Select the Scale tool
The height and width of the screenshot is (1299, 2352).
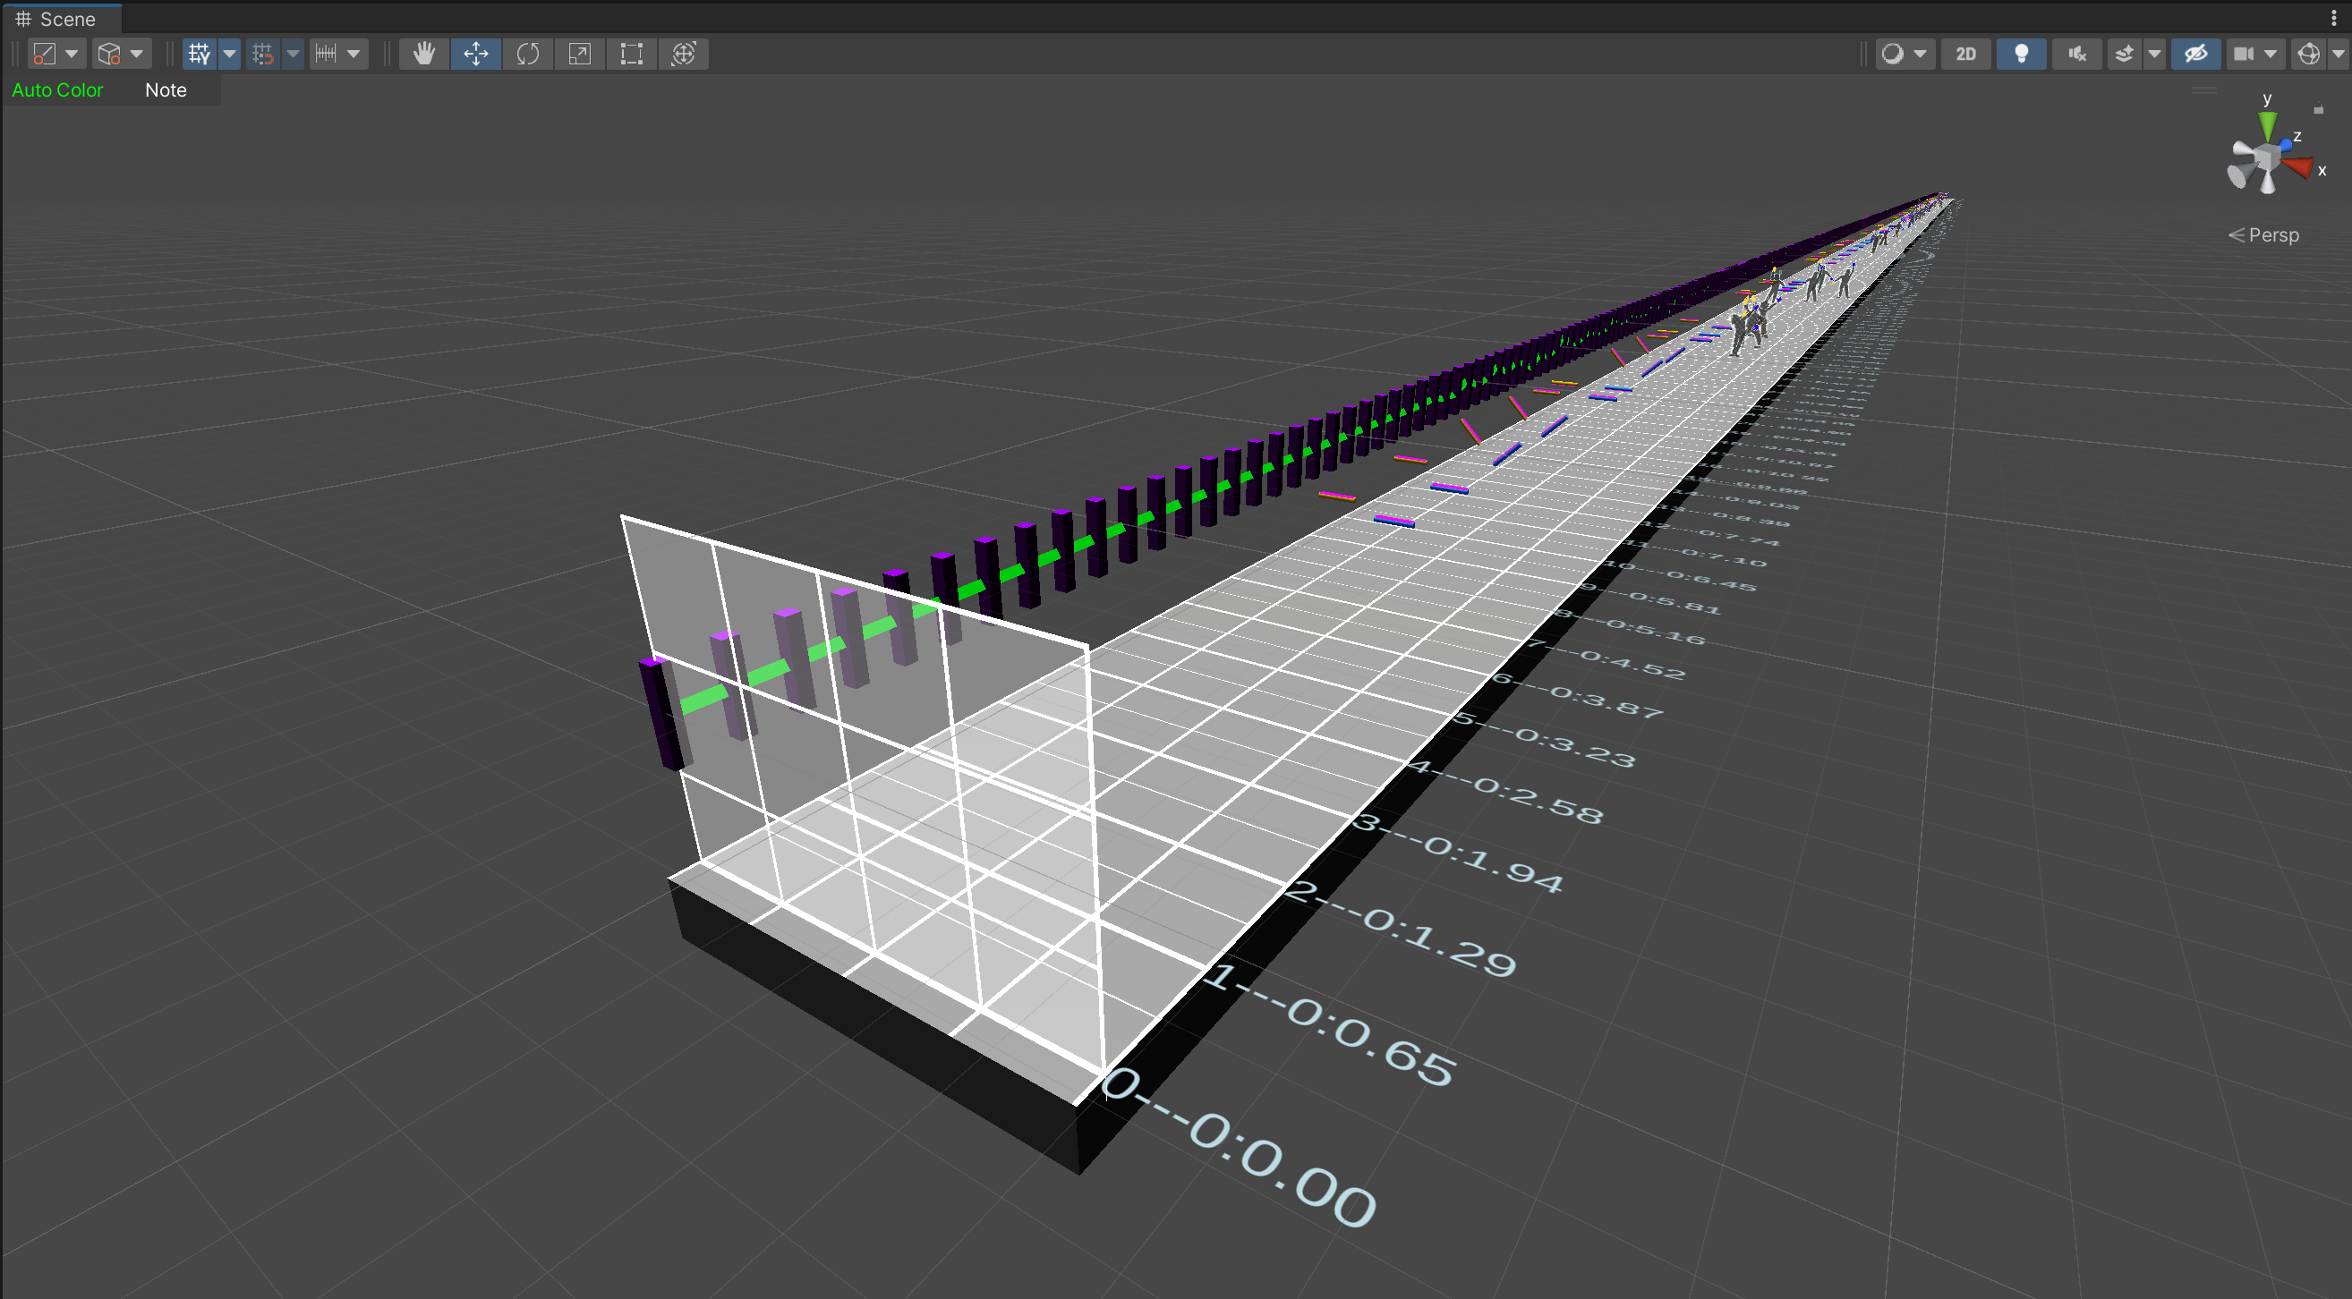pyautogui.click(x=579, y=54)
